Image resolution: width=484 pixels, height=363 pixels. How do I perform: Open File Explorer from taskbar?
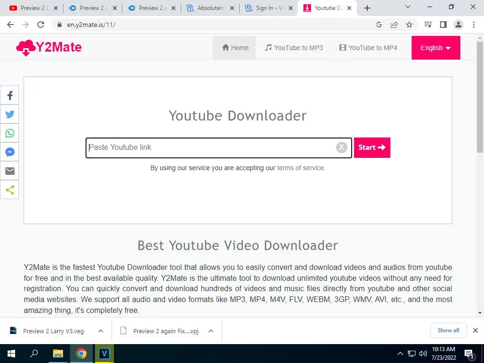(58, 354)
